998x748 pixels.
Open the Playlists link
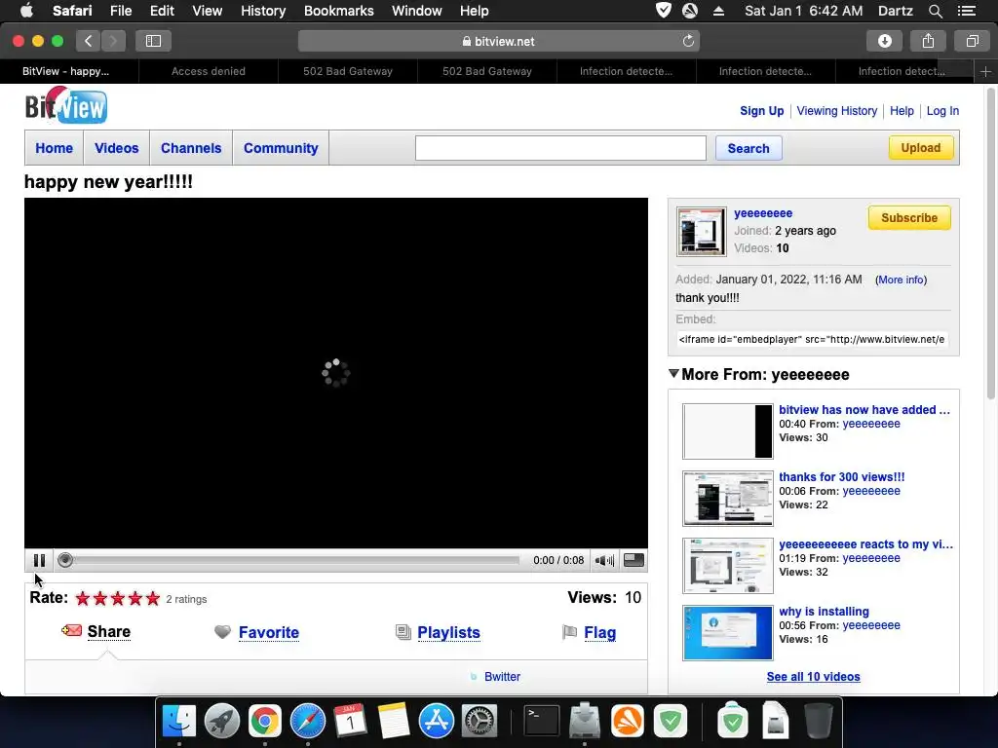pyautogui.click(x=448, y=633)
